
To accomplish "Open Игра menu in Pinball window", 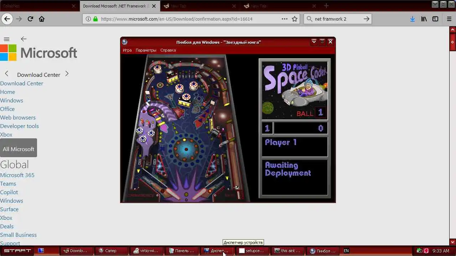I will pyautogui.click(x=127, y=50).
